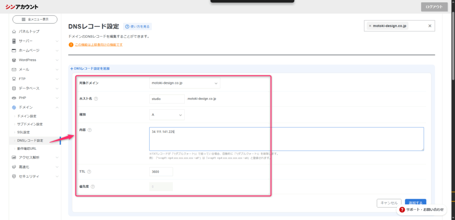Open サポート・お問い合わせ support button
The image size is (455, 220).
point(421,209)
